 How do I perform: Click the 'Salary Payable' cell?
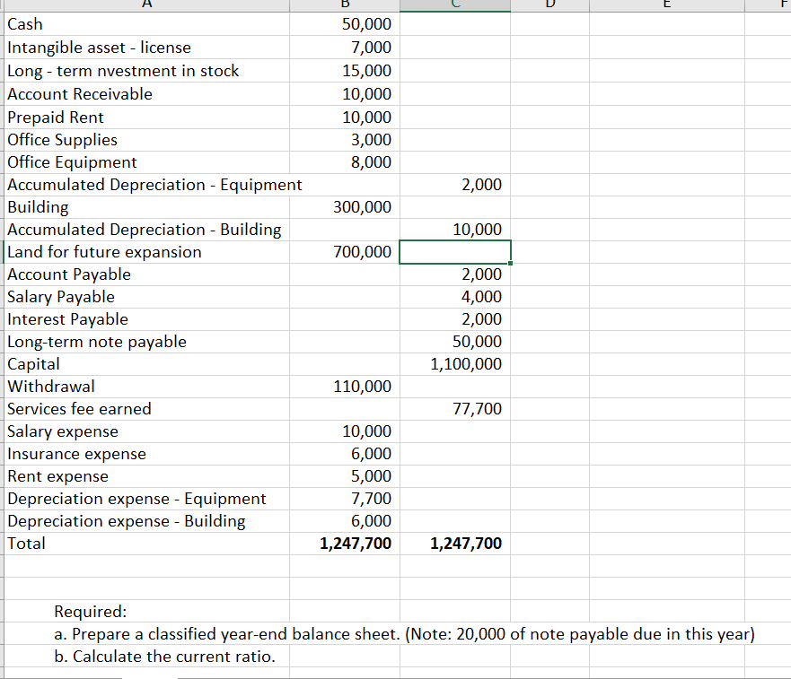tap(147, 297)
